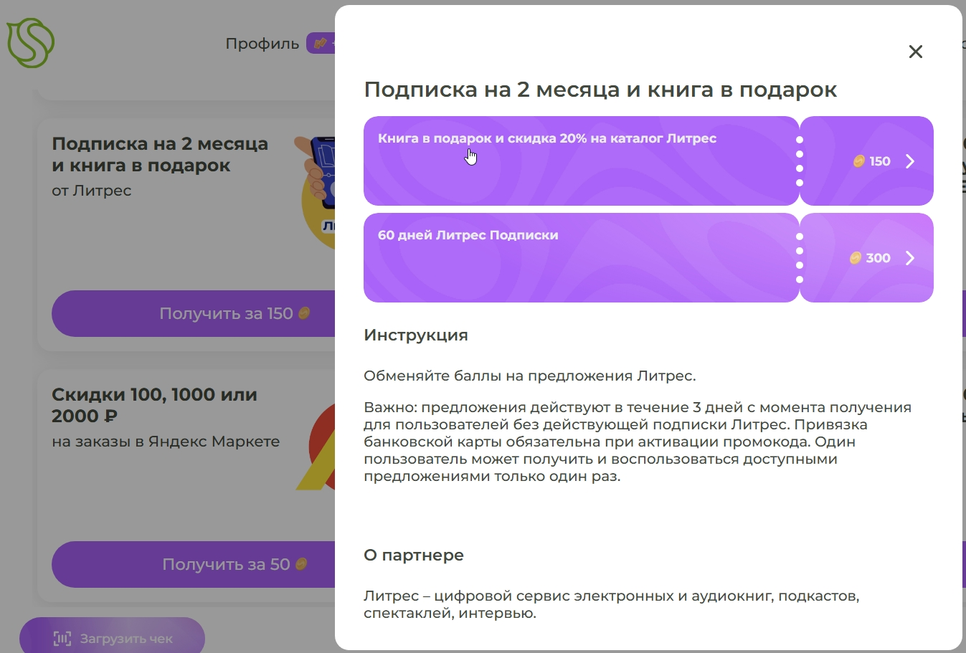Click the chevron arrow next to 300 coins
966x653 pixels.
tap(910, 258)
